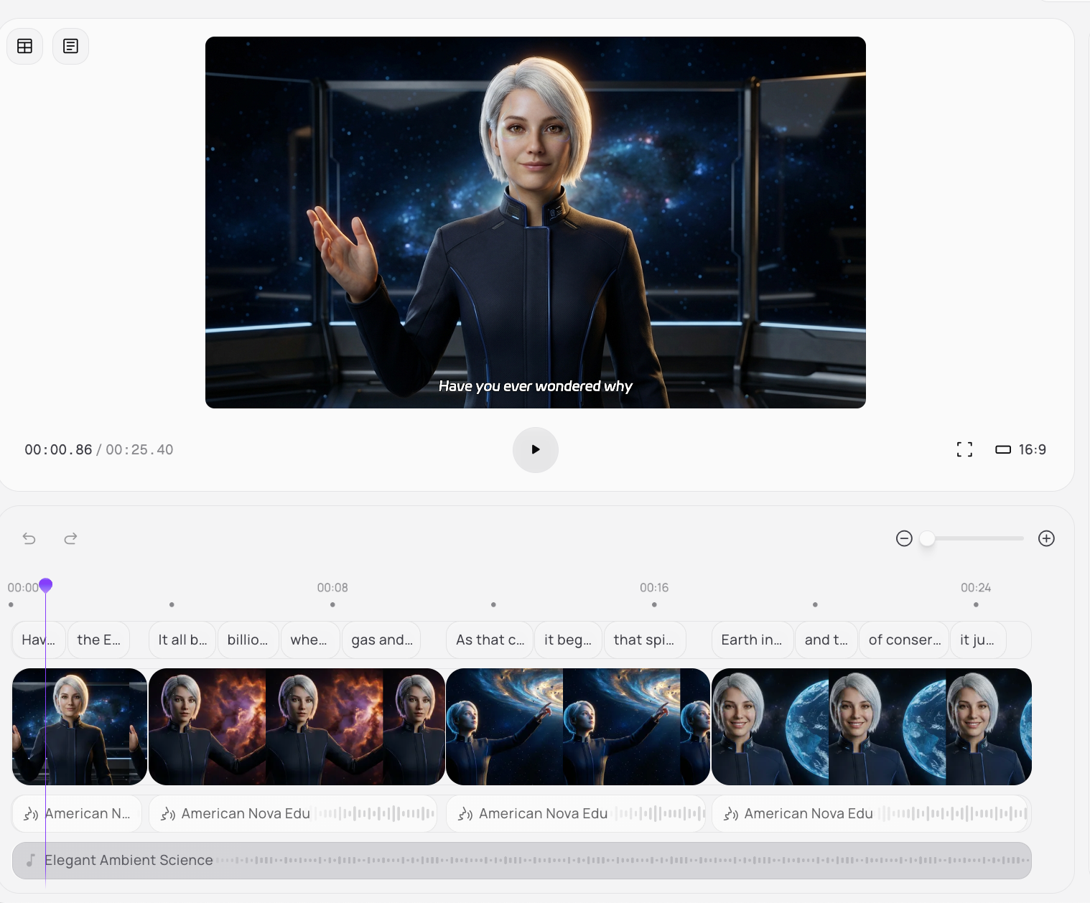1090x903 pixels.
Task: Click the 00:16 timeline ruler mark
Action: tap(654, 588)
